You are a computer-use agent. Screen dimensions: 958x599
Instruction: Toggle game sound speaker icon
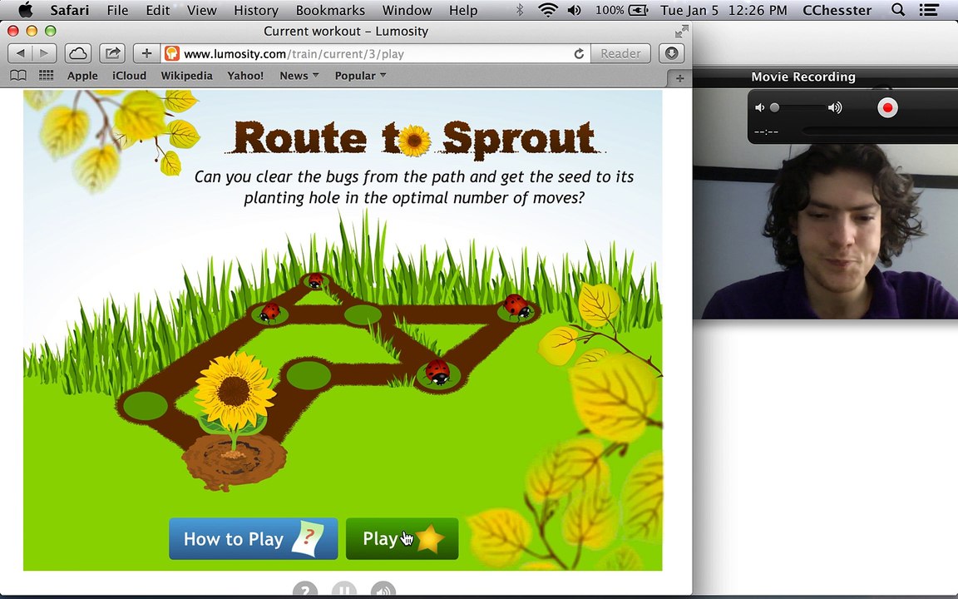(x=383, y=590)
